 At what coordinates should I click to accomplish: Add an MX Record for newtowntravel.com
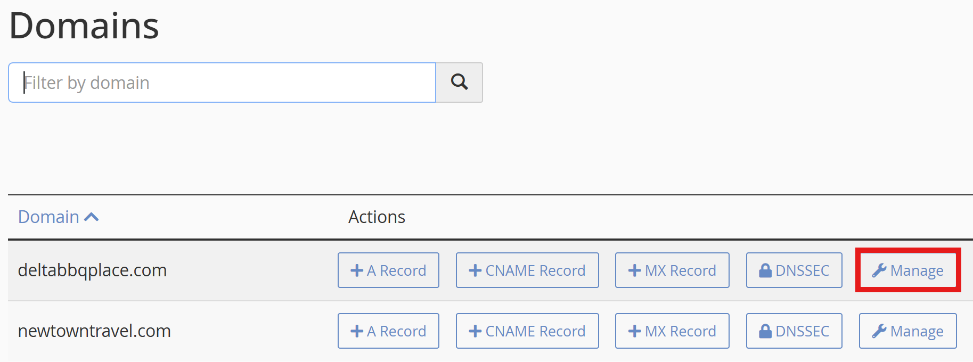click(x=672, y=331)
